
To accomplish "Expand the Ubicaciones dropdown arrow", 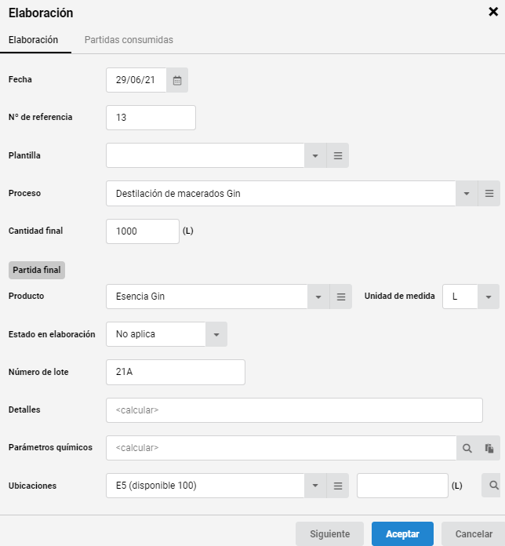I will click(315, 486).
